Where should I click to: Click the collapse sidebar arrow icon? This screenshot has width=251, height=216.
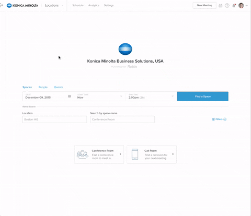[x=2, y=5]
